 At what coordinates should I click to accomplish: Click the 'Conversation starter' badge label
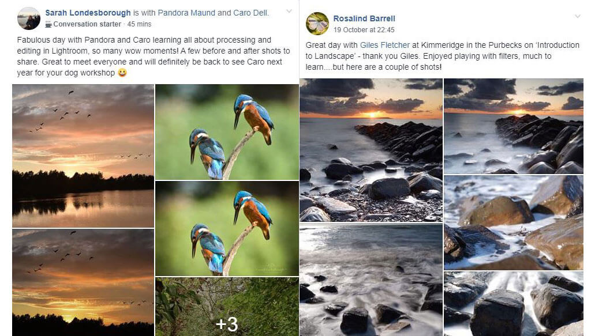coord(87,24)
